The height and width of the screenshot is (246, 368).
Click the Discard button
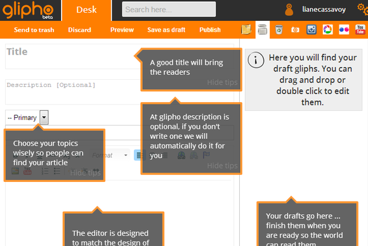pyautogui.click(x=79, y=30)
